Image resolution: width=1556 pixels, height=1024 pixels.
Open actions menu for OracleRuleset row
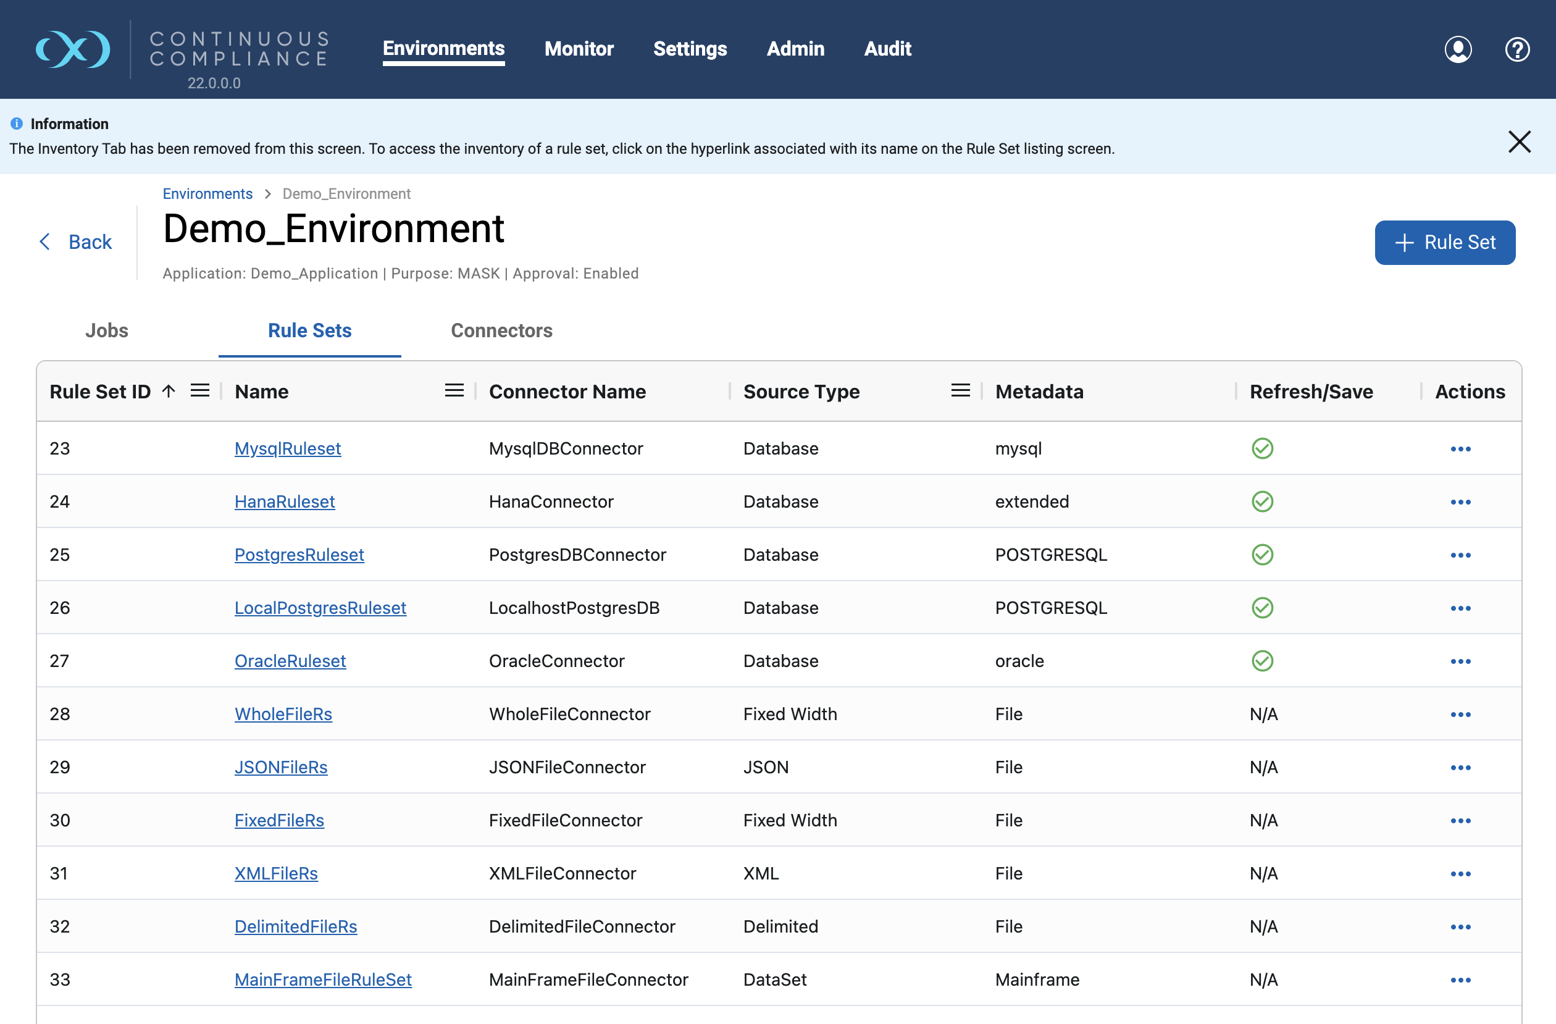[x=1460, y=661]
